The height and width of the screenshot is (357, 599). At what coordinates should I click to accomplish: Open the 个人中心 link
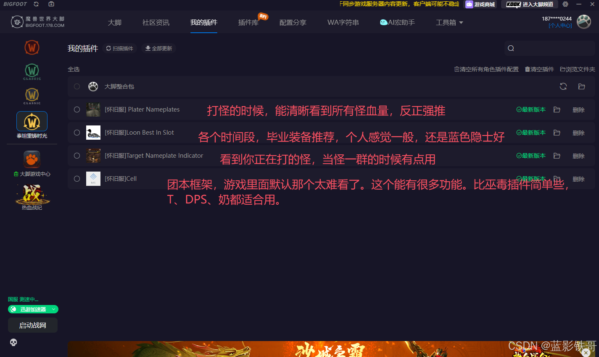click(560, 26)
